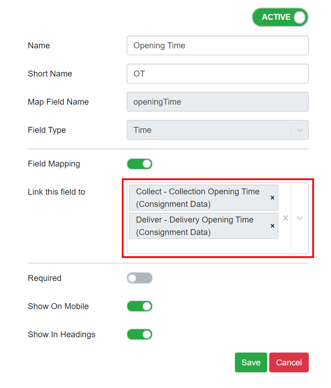Disable the Field Mapping toggle

[139, 164]
